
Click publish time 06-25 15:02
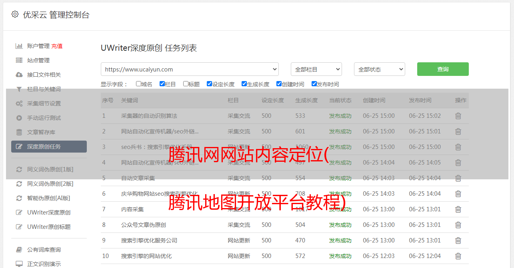tap(425, 116)
